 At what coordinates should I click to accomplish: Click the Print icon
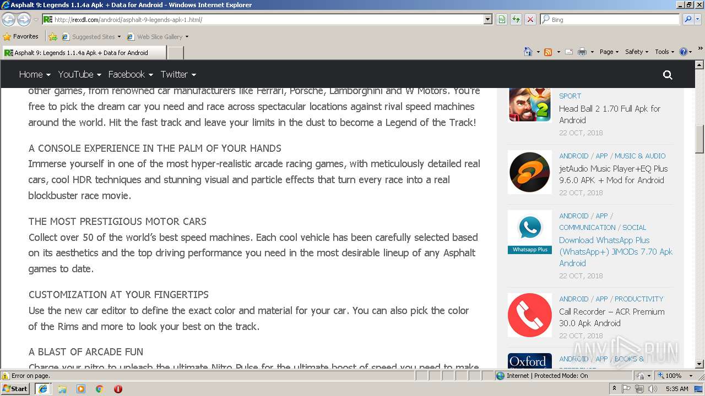(582, 52)
